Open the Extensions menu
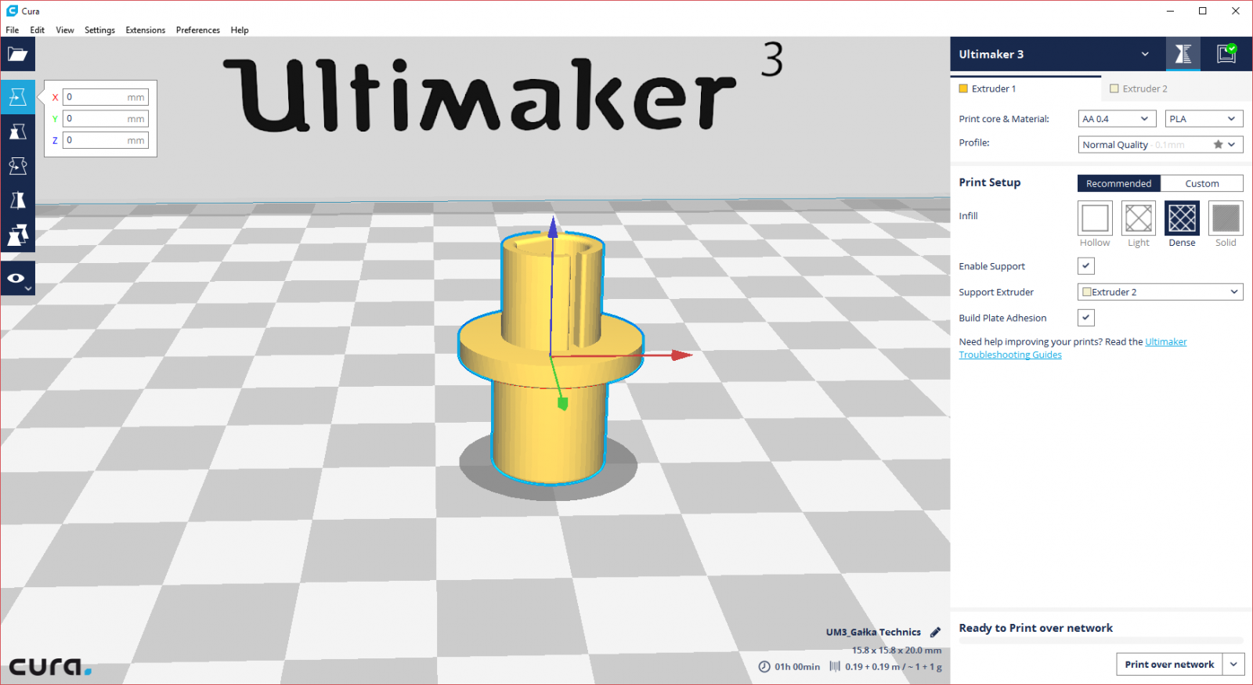 (146, 30)
